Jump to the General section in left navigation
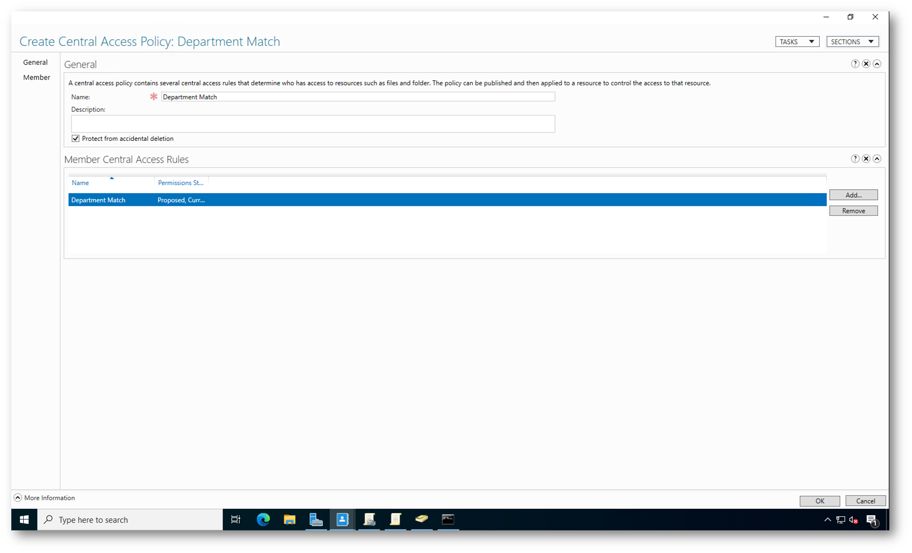 36,62
